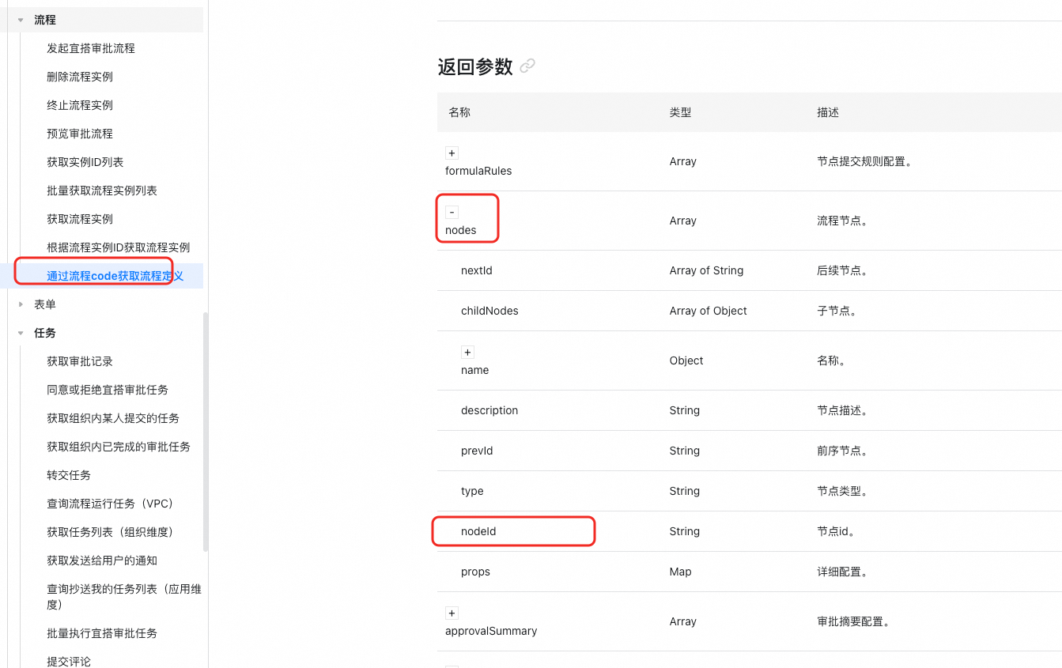Open 终止流程实例 in the sidebar
Image resolution: width=1062 pixels, height=668 pixels.
coord(80,105)
